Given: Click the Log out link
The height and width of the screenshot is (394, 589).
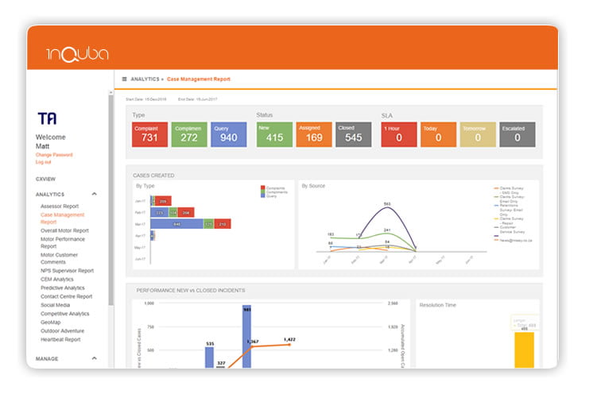Looking at the screenshot, I should [x=43, y=161].
